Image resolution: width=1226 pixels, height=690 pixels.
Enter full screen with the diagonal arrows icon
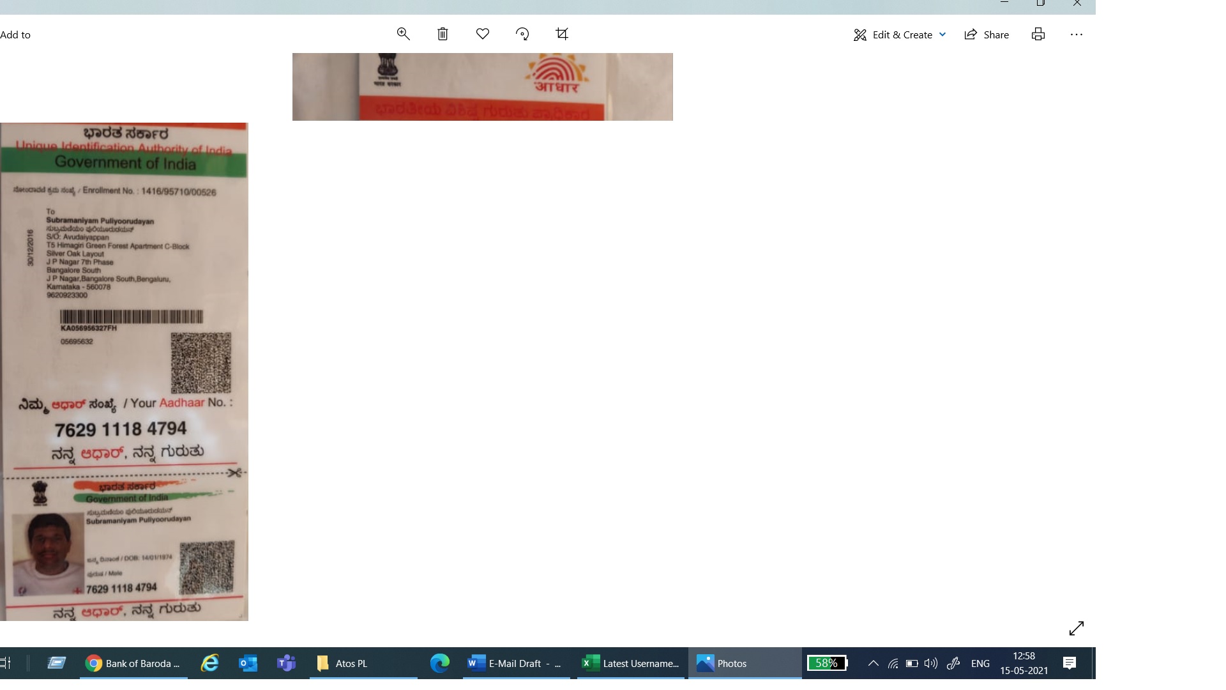point(1077,629)
